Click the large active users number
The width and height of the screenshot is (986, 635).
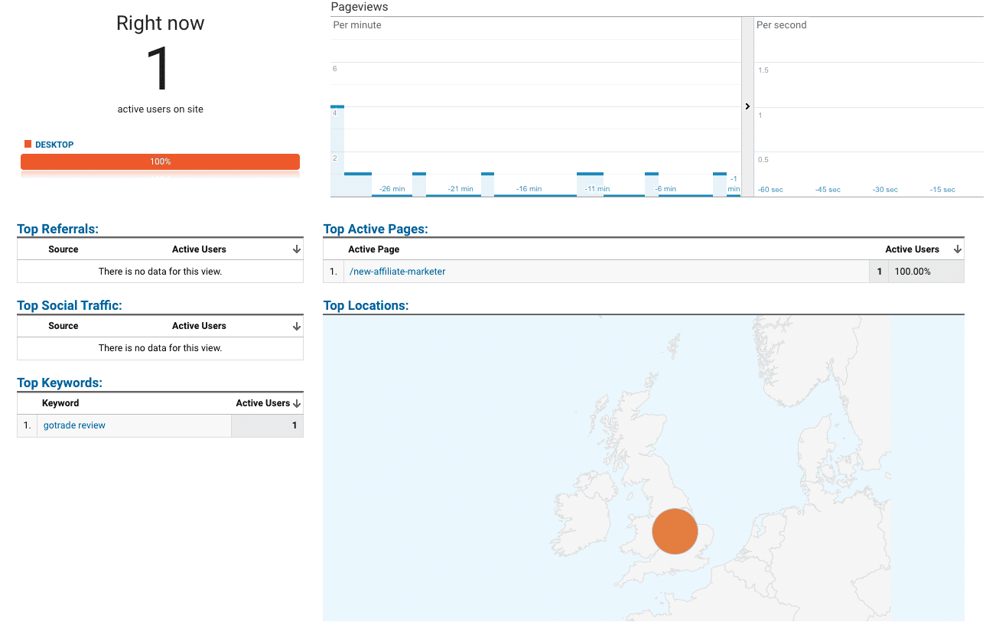coord(158,69)
